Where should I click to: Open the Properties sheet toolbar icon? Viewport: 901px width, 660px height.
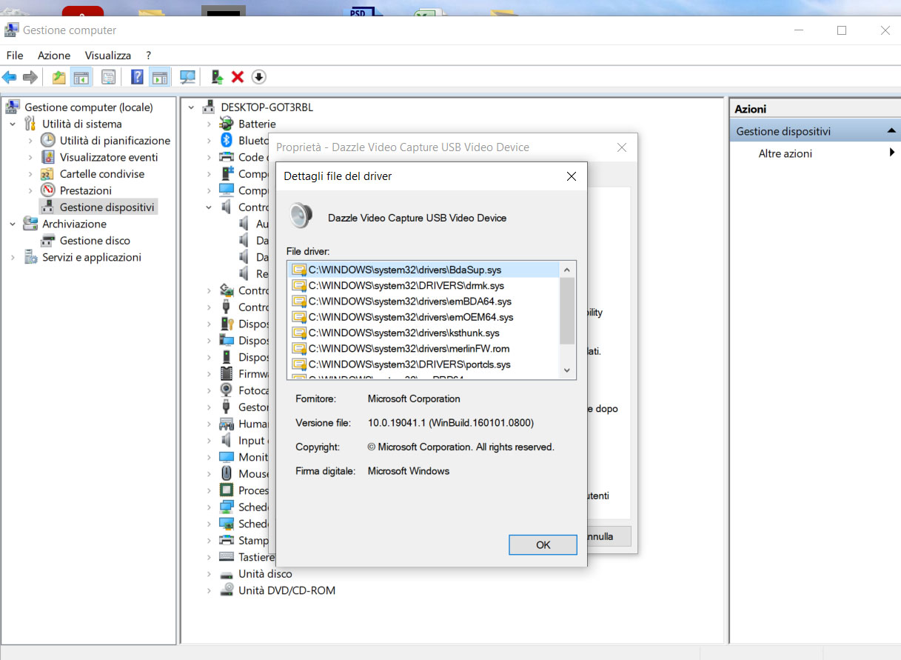(x=109, y=77)
